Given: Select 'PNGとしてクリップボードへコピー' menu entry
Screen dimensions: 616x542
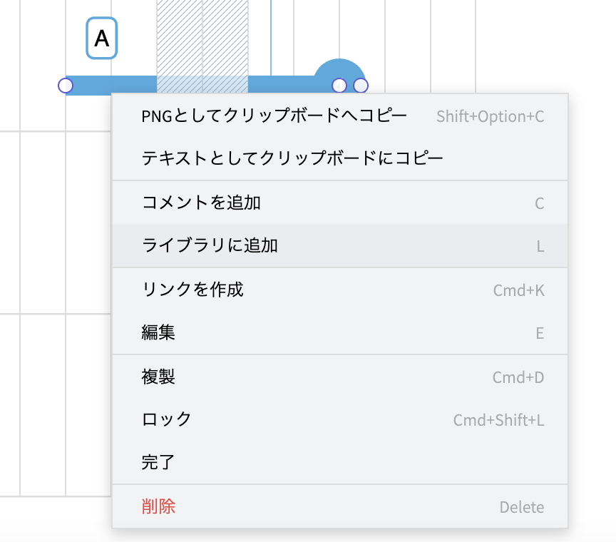Looking at the screenshot, I should tap(274, 116).
